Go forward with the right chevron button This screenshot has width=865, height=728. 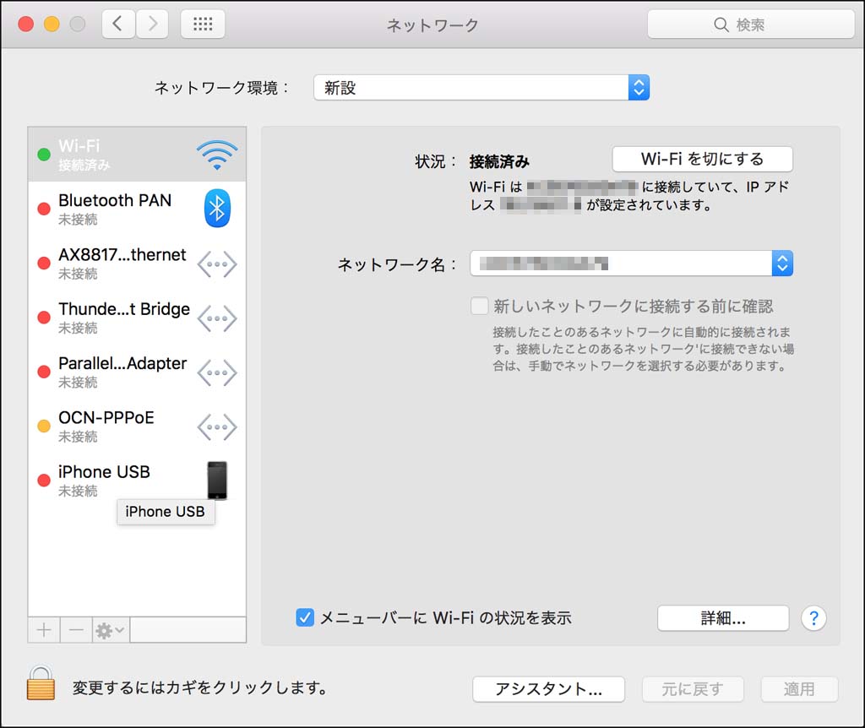(x=152, y=24)
